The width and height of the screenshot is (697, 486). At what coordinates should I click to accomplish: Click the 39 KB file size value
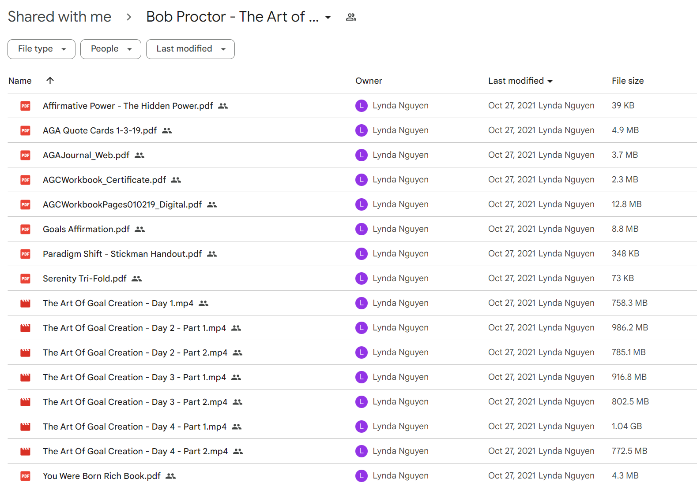[x=623, y=105]
